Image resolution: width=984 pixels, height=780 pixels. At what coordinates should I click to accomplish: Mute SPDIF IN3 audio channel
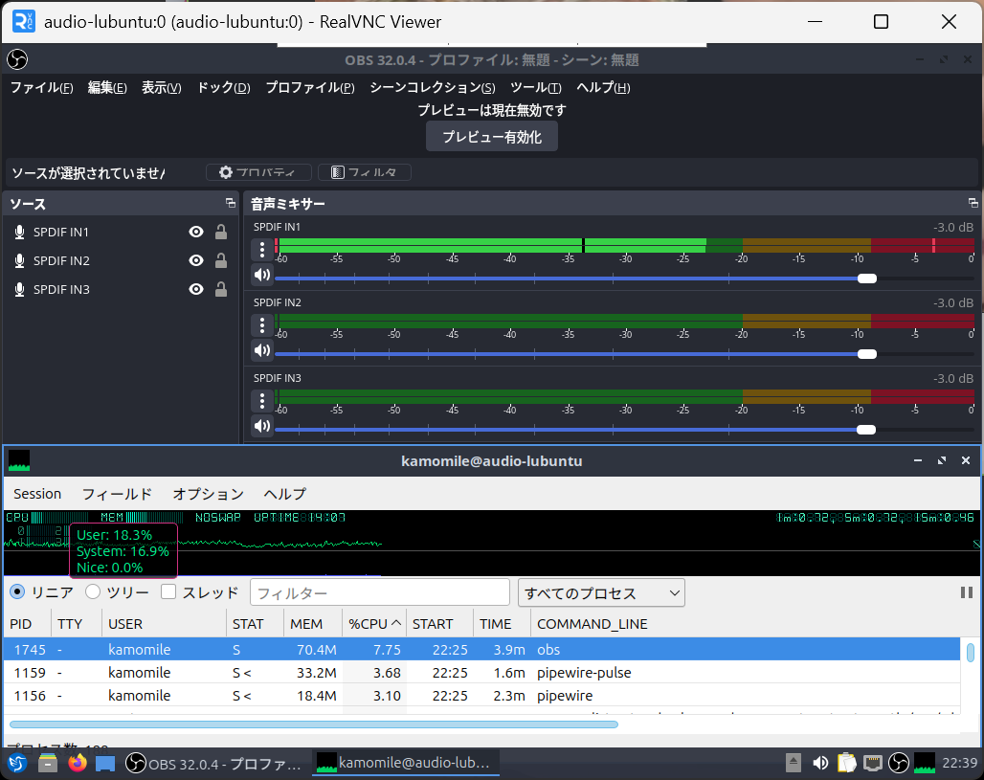[x=261, y=426]
